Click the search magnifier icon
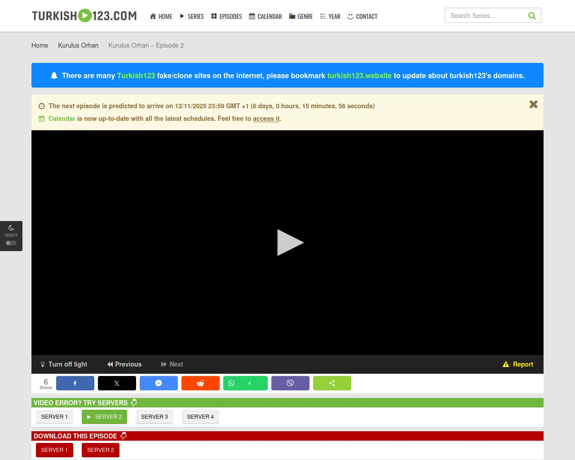Viewport: 575px width, 460px height. click(x=532, y=16)
